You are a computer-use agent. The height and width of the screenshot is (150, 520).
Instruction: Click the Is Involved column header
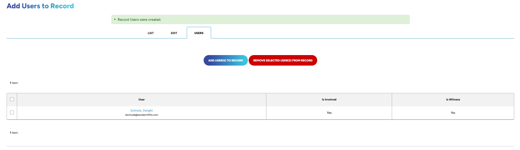329,100
